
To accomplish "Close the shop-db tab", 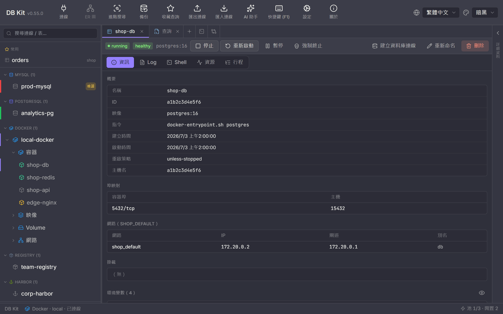I will pos(142,31).
